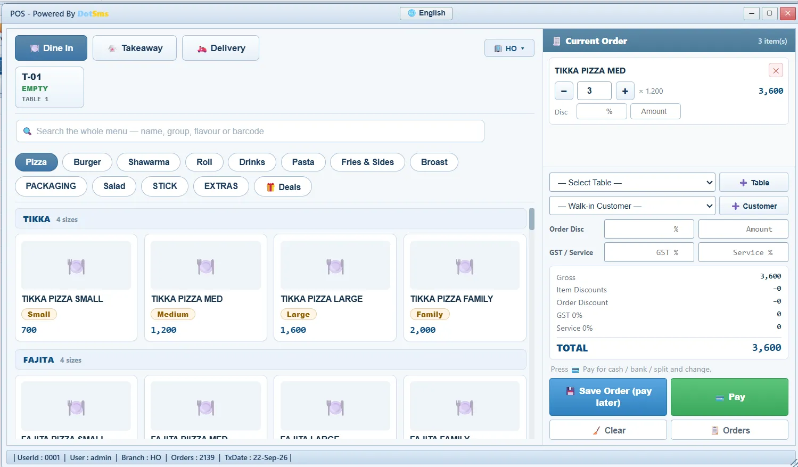Image resolution: width=798 pixels, height=467 pixels.
Task: Click Orders : 2139 in status bar
Action: pyautogui.click(x=193, y=457)
